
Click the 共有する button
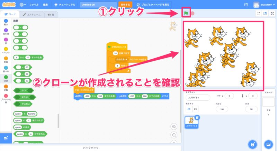pos(125,5)
